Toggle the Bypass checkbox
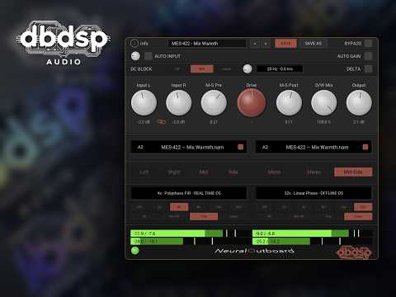This screenshot has height=297, width=396. coord(369,44)
